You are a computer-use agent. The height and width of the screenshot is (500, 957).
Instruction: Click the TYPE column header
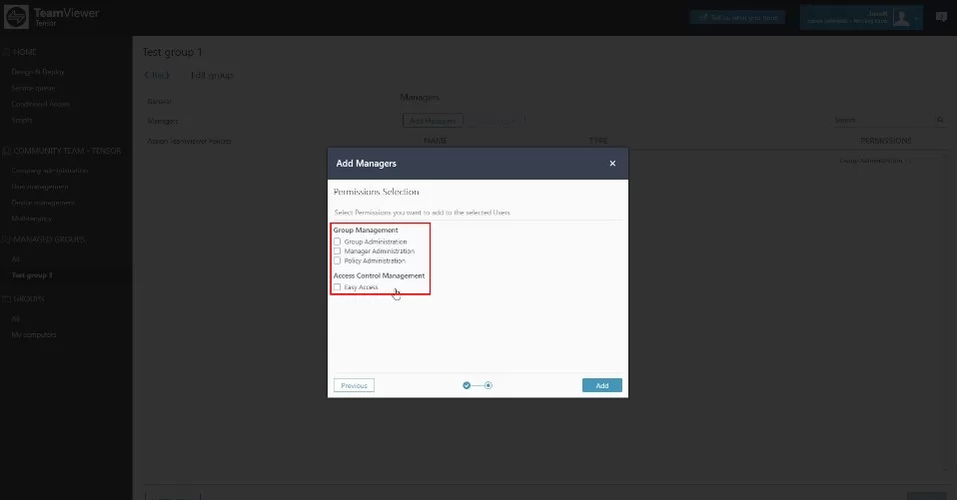point(598,141)
